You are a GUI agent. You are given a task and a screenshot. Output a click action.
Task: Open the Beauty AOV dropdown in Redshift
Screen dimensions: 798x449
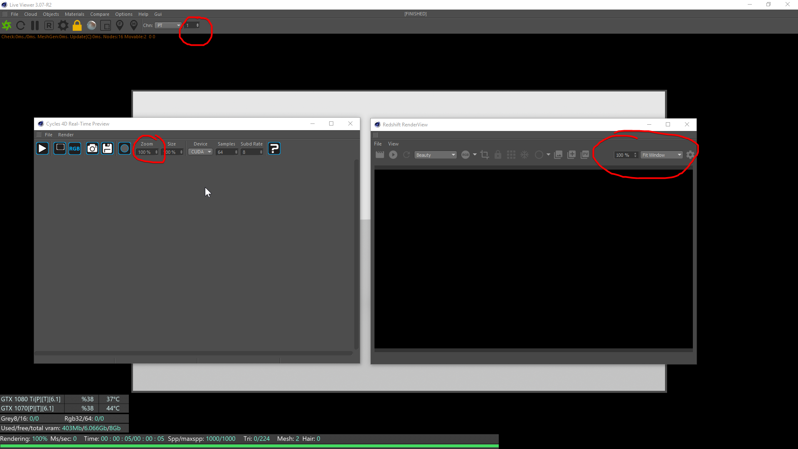tap(436, 155)
